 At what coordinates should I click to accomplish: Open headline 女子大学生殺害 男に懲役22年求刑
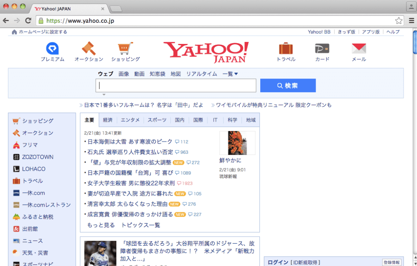click(x=131, y=183)
